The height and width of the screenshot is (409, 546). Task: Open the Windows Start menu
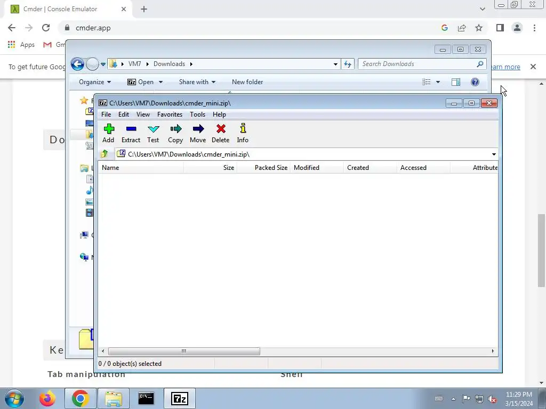(x=14, y=398)
